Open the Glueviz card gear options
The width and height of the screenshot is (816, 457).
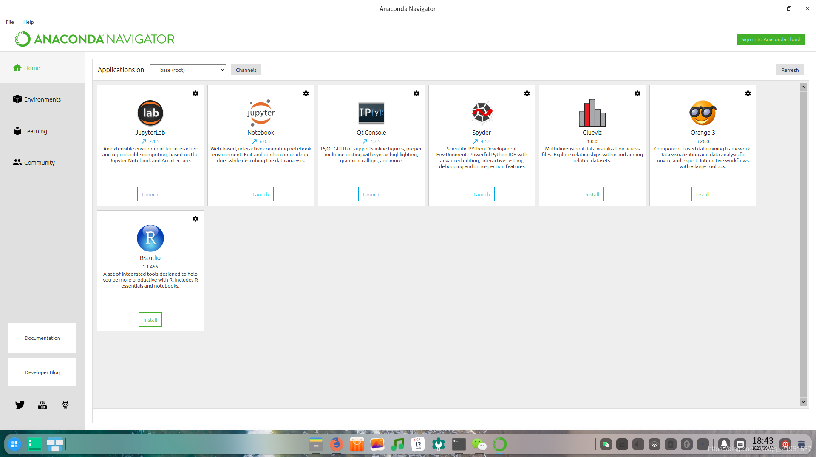(637, 93)
